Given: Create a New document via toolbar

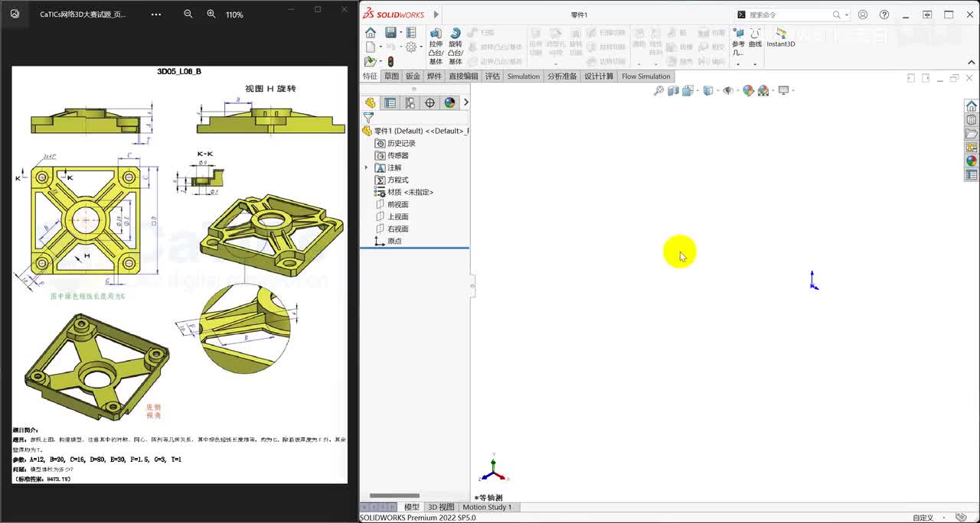Looking at the screenshot, I should click(x=370, y=47).
